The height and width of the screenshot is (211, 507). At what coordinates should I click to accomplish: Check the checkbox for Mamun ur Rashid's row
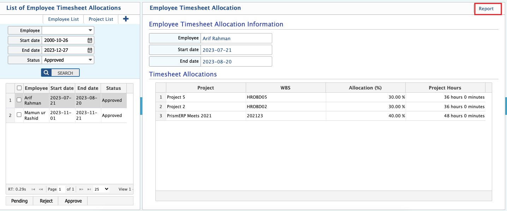coord(19,115)
